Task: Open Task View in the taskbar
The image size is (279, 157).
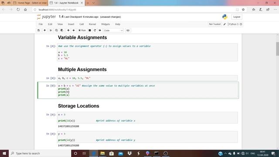Action: point(84,153)
